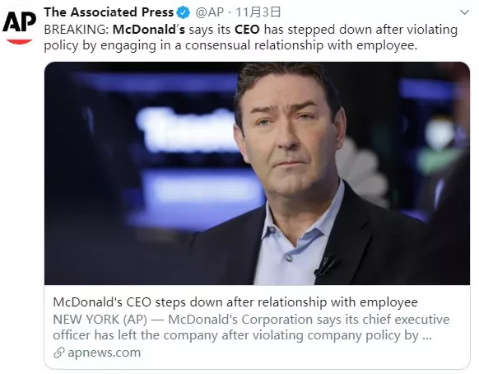
Task: Click the @AP handle
Action: [209, 12]
